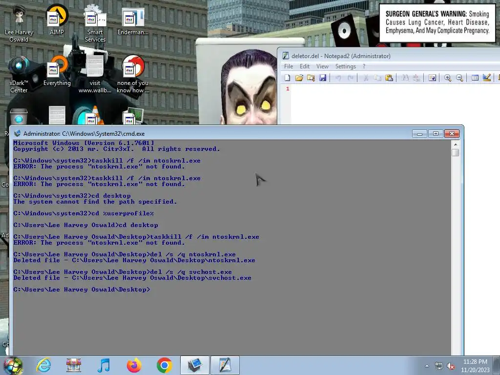The image size is (500, 375).
Task: Click the Replace icon in Notepad2 toolbar
Action: click(417, 78)
